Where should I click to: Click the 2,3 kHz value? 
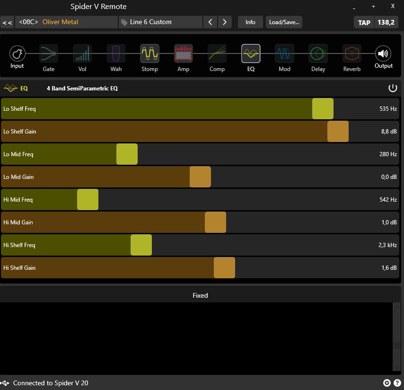click(387, 245)
